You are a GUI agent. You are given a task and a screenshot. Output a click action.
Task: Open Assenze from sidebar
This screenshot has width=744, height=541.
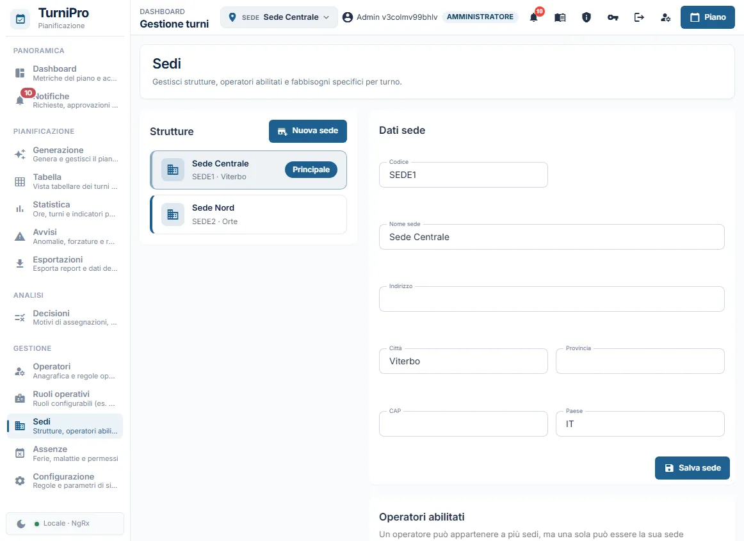click(65, 454)
